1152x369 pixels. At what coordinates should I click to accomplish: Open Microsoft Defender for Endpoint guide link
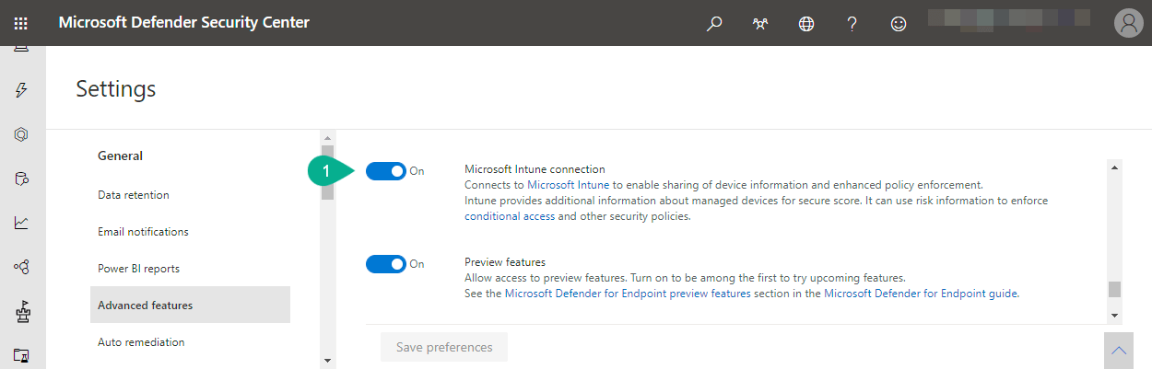click(x=921, y=294)
